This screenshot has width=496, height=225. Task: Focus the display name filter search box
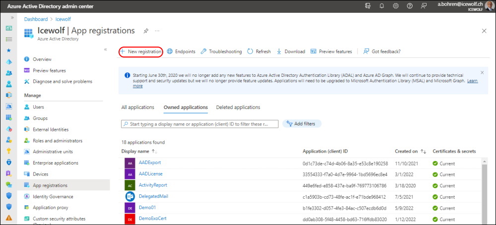pos(200,124)
